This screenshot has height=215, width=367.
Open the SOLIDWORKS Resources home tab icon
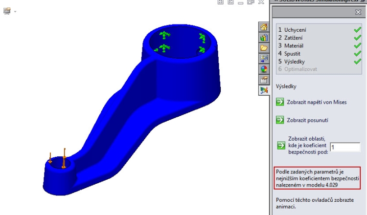pos(264,27)
